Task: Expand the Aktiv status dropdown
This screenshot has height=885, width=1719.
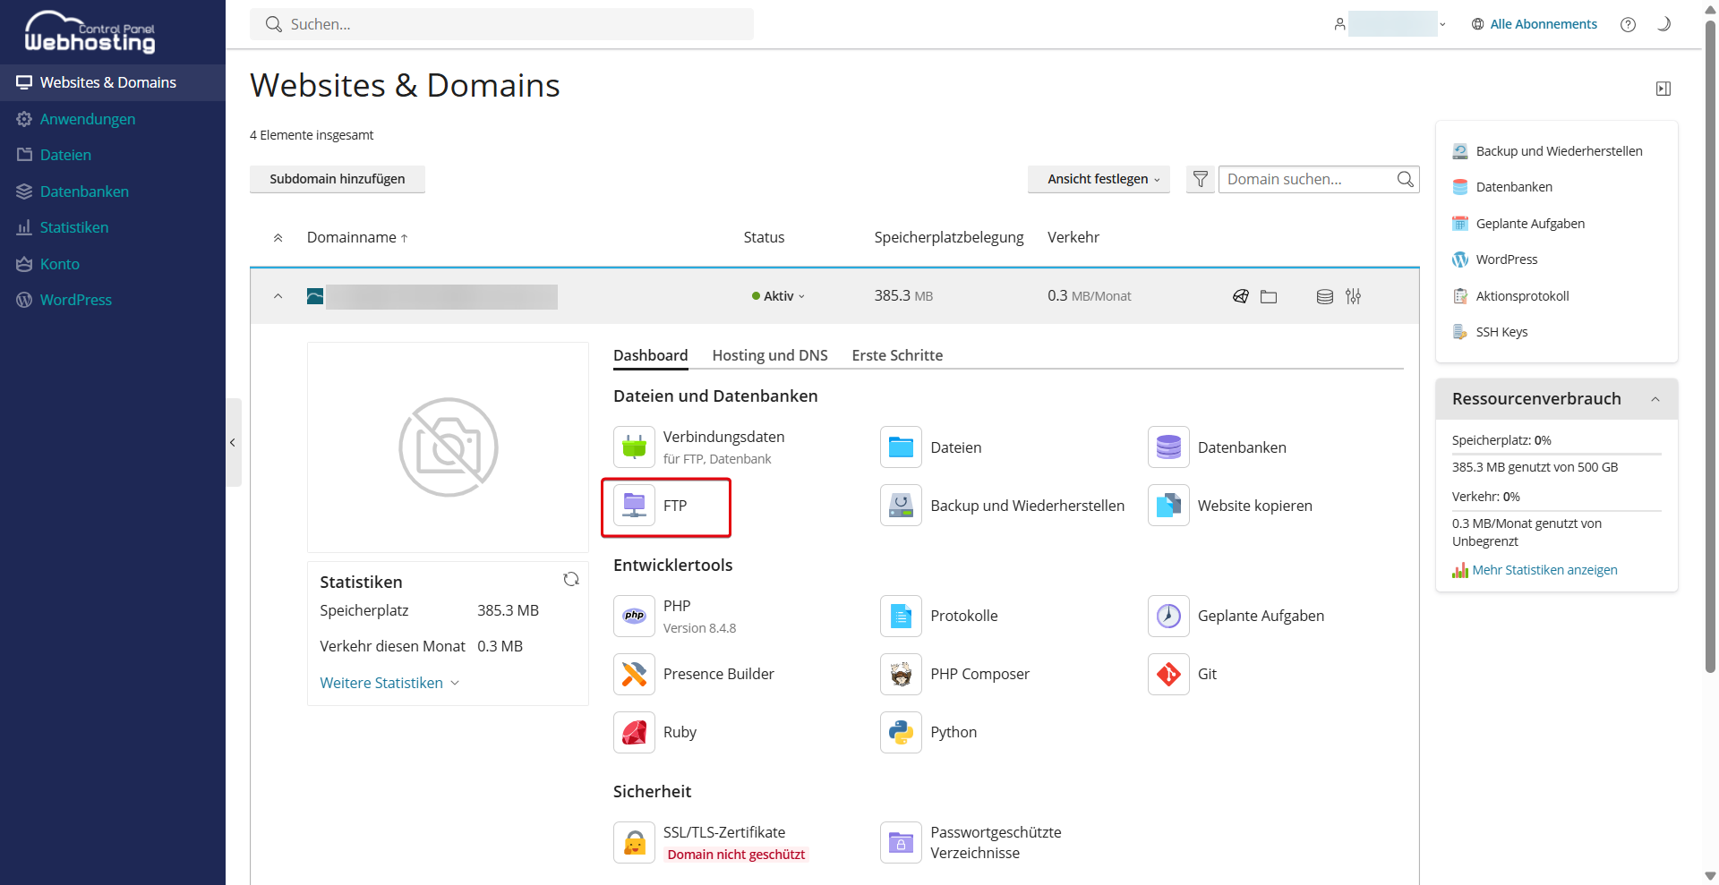Action: tap(780, 296)
